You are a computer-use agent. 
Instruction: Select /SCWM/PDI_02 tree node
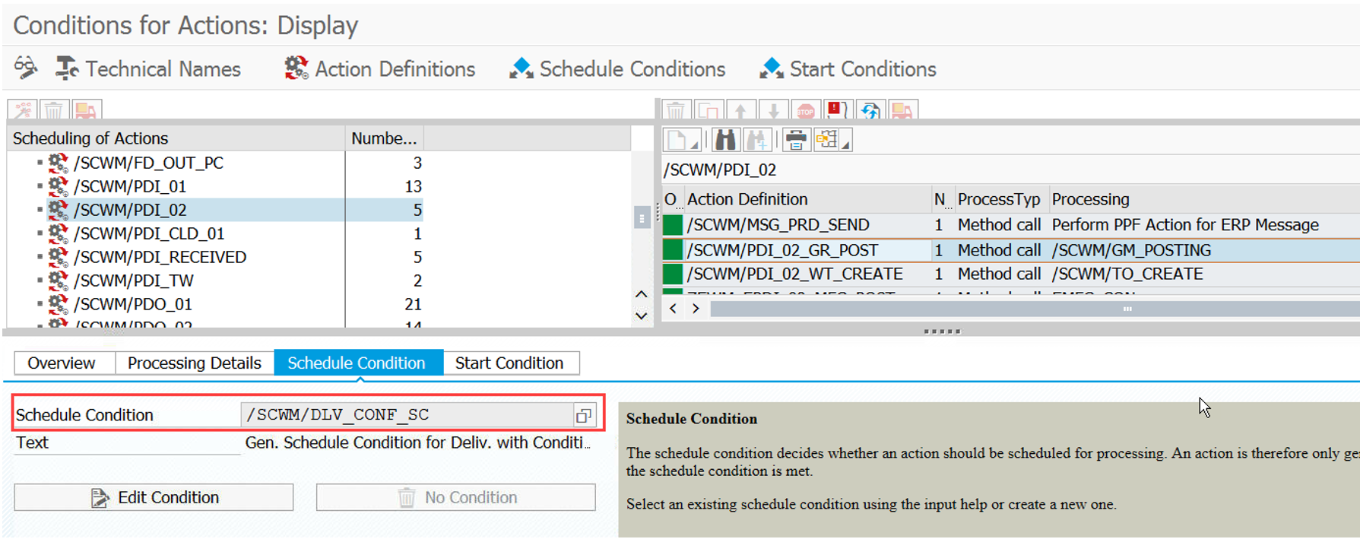129,210
